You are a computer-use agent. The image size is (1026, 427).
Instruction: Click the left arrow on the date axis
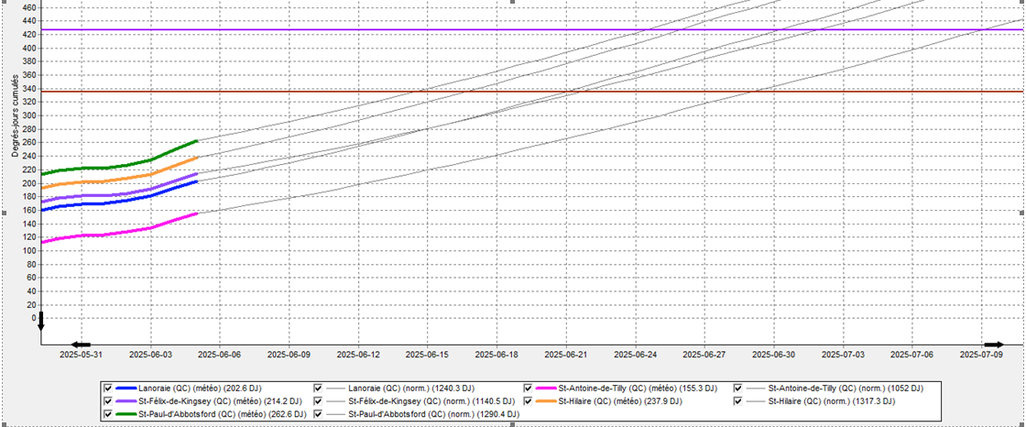(x=81, y=345)
